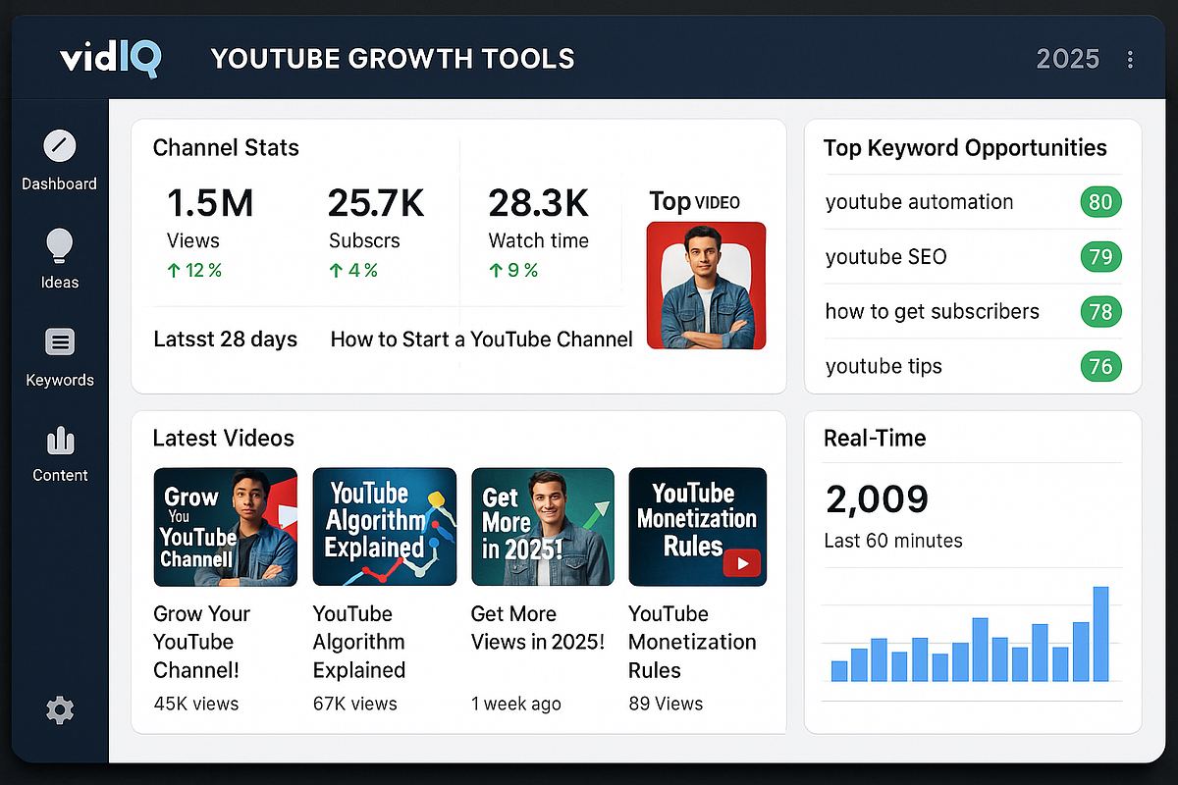Select the Keywords sidebar label
This screenshot has height=785, width=1178.
[60, 380]
